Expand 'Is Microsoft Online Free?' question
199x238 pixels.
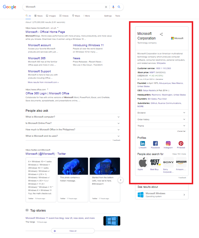point(73,123)
